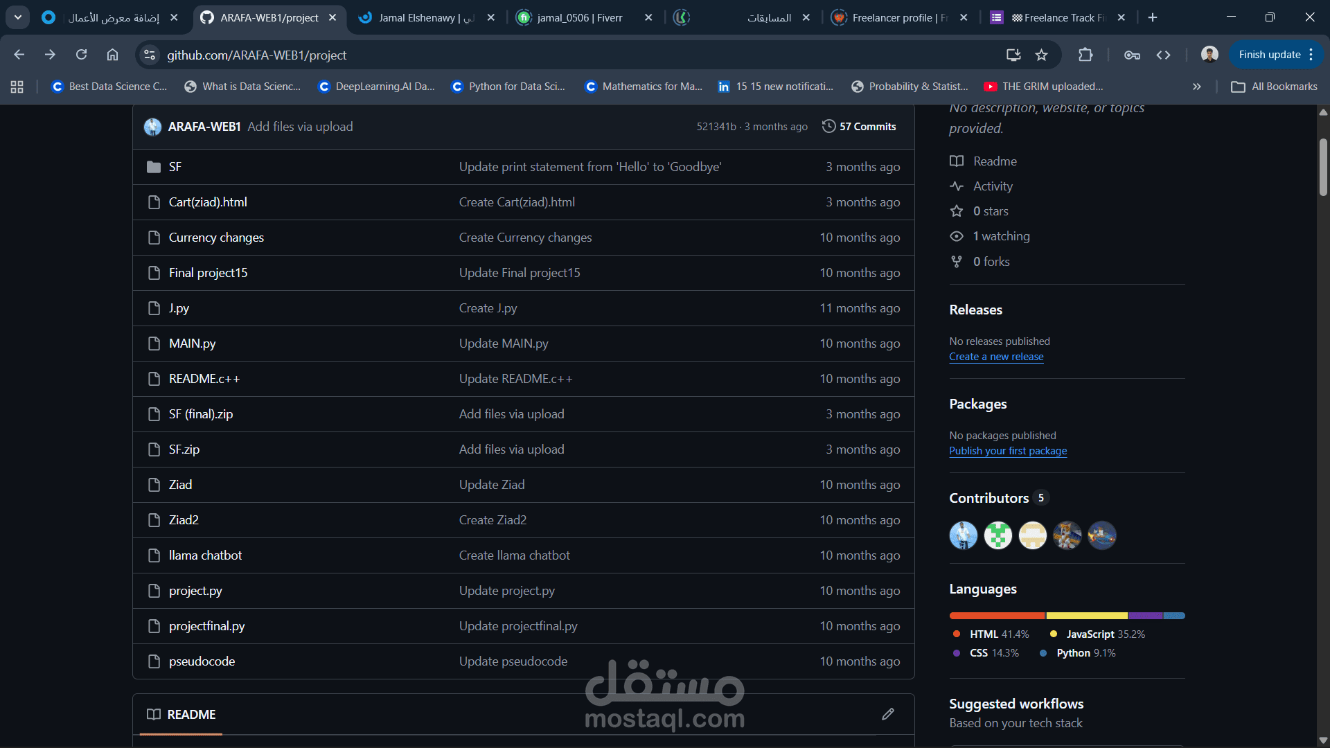Open Chrome's extensions puzzle icon
This screenshot has width=1330, height=748.
pyautogui.click(x=1085, y=55)
